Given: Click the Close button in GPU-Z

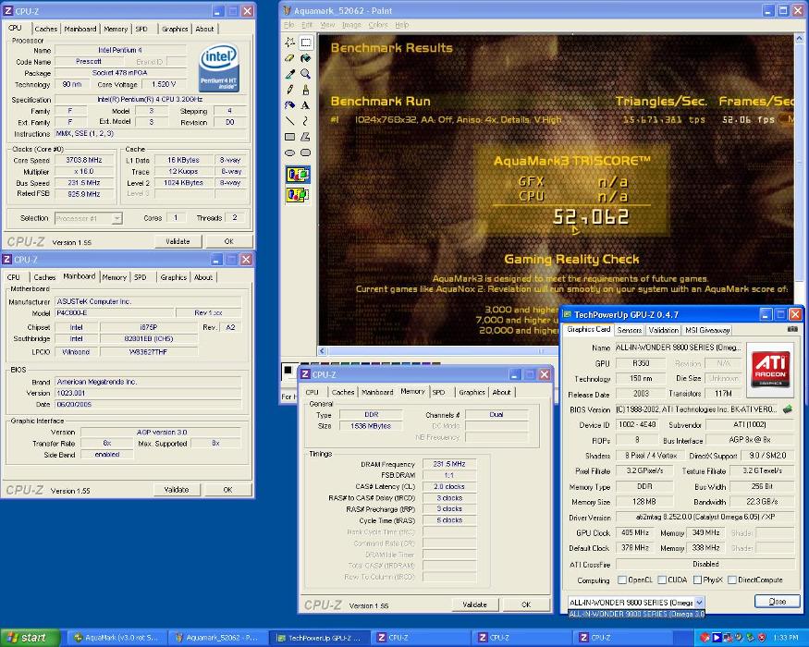Looking at the screenshot, I should click(x=777, y=602).
